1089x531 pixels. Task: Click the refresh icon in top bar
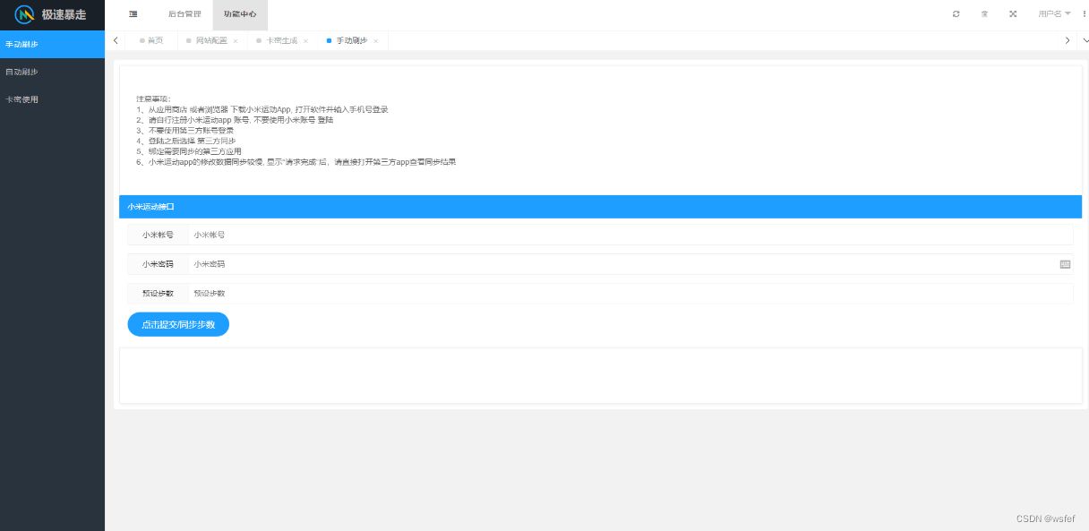coord(956,14)
